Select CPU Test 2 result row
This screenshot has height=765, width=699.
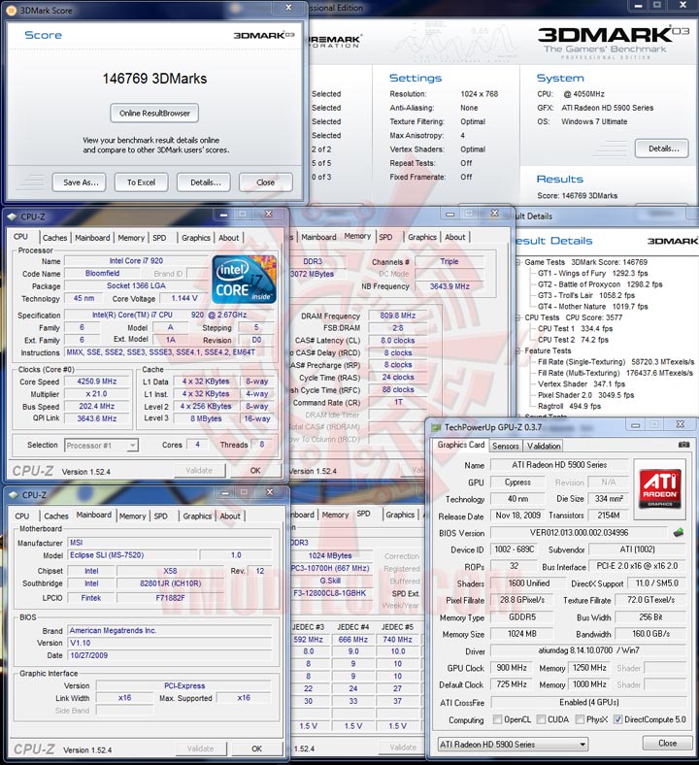coord(573,340)
